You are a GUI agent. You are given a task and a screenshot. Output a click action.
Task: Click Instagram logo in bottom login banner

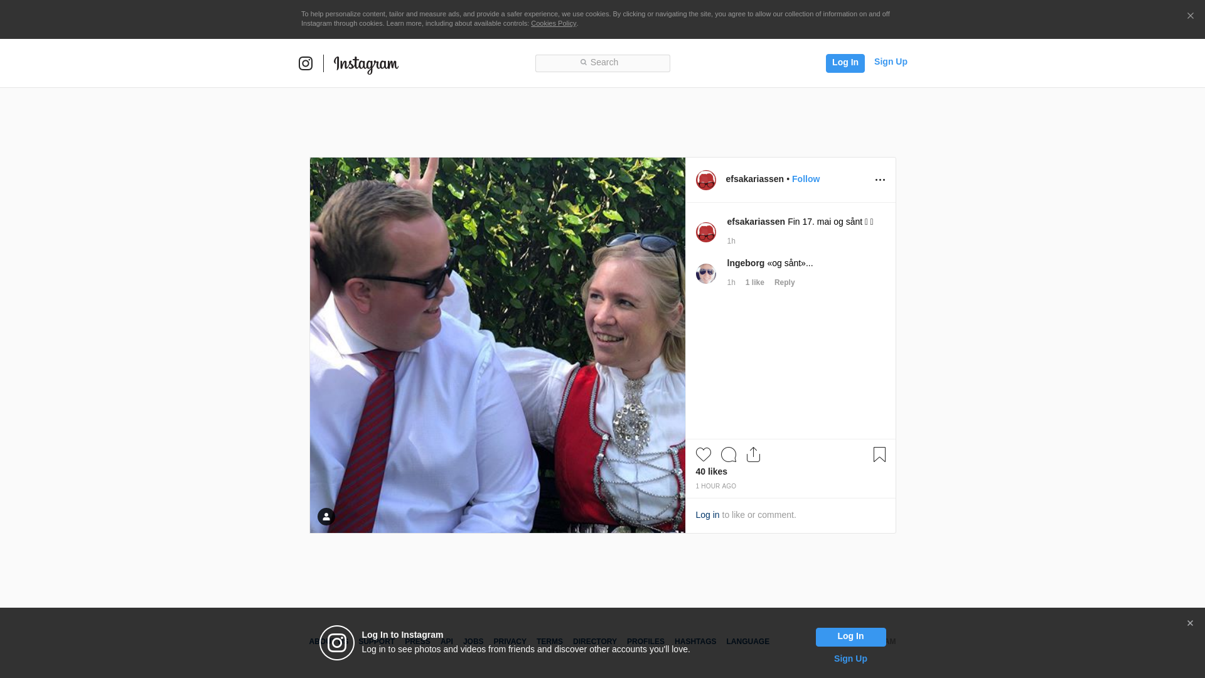[x=337, y=643]
